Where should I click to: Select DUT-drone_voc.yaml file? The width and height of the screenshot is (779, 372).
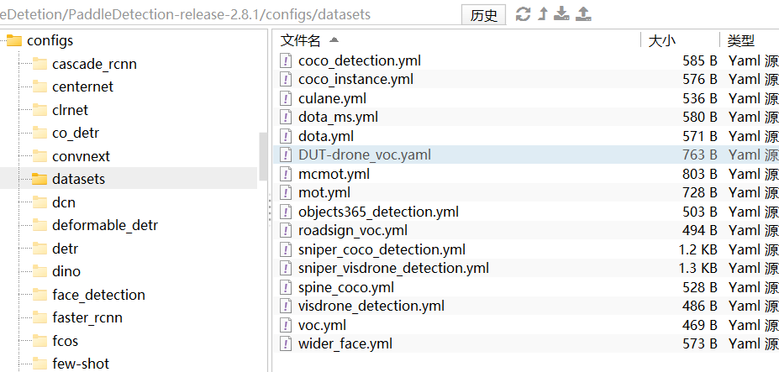coord(365,155)
